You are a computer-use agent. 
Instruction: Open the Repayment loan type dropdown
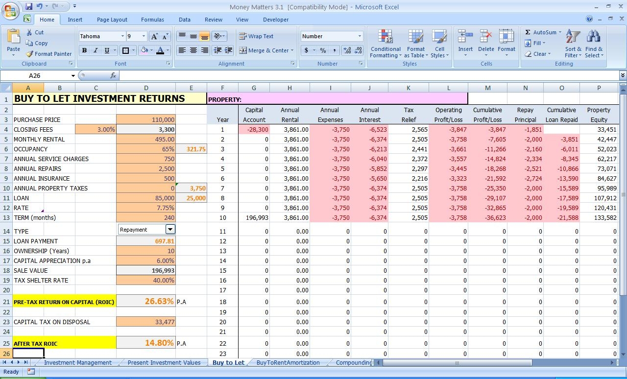(x=170, y=229)
